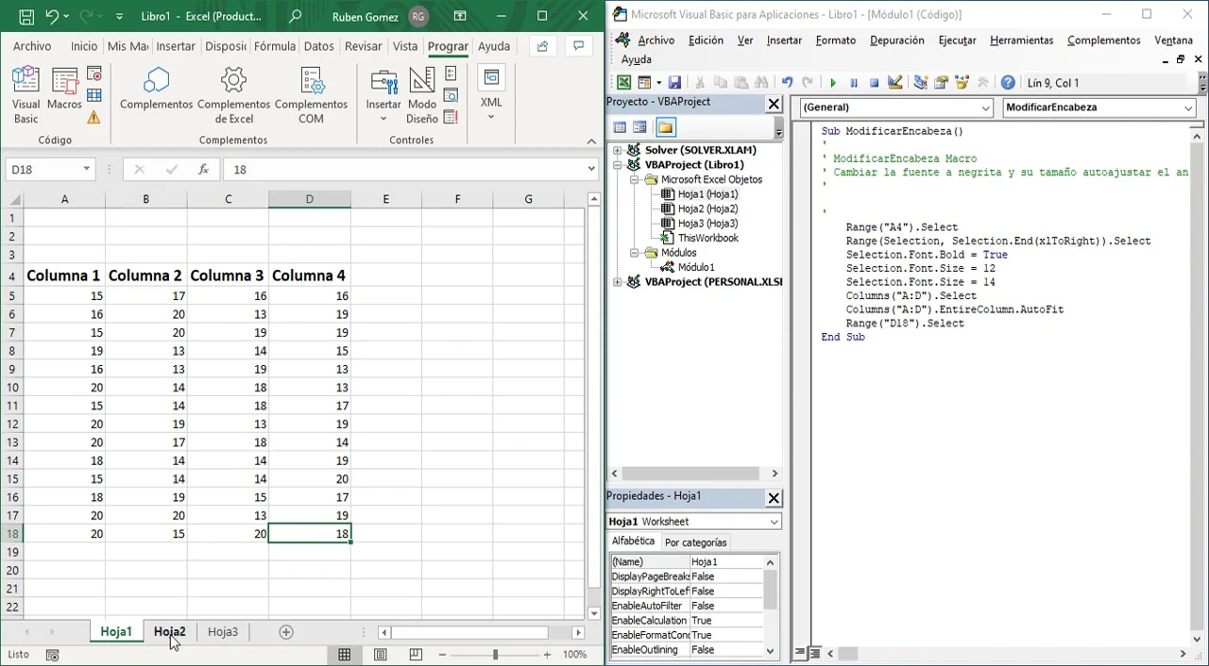Open the Complementos add-ins button
The width and height of the screenshot is (1209, 666).
click(156, 90)
